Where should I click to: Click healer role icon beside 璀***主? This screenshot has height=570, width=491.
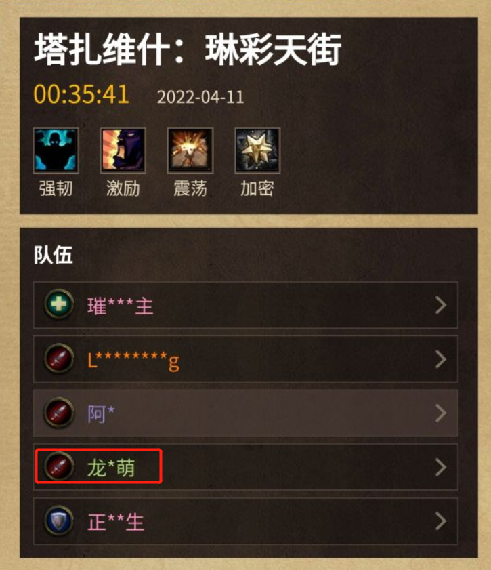tap(59, 304)
